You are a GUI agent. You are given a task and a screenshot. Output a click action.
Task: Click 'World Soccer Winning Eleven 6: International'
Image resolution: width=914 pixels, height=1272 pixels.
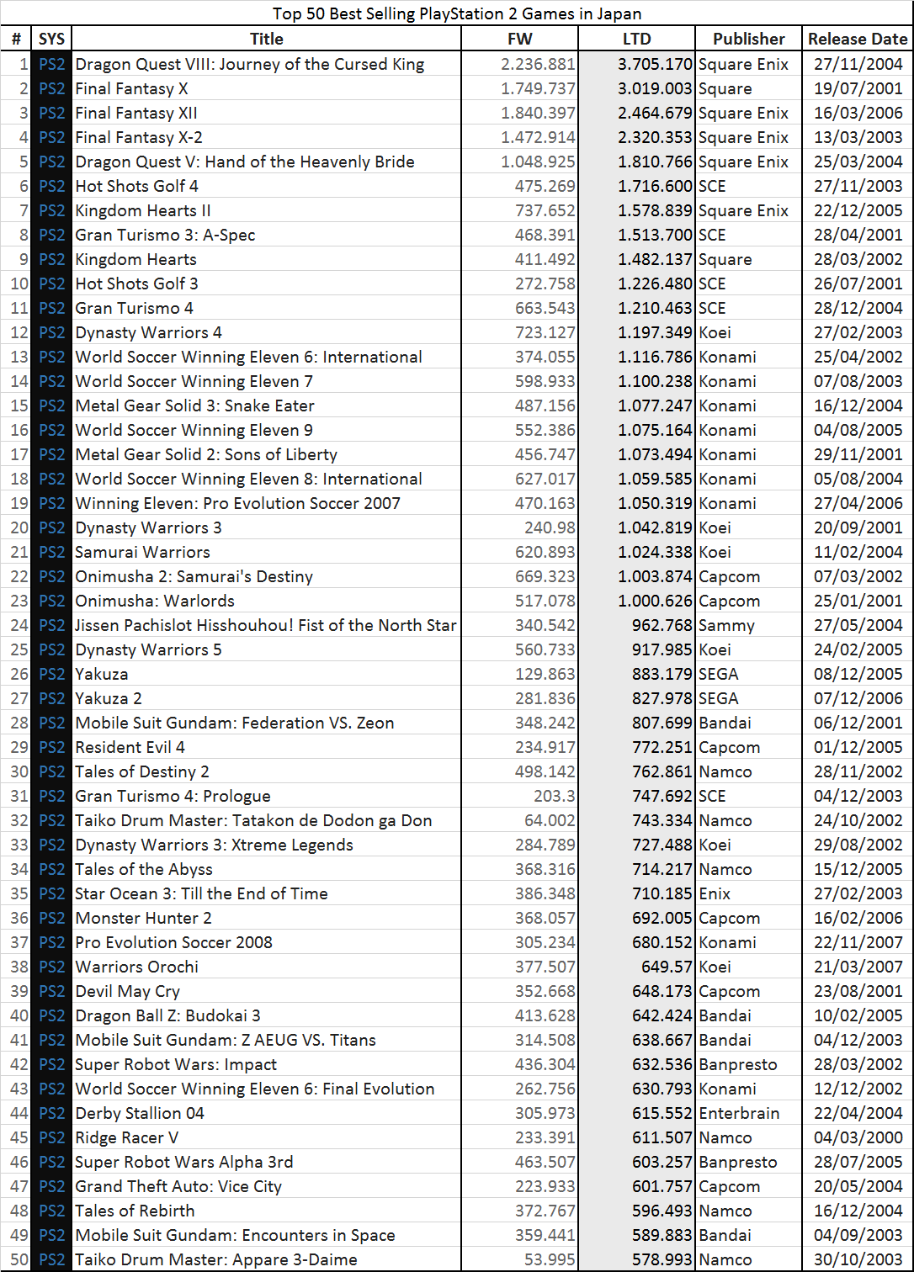(x=248, y=357)
